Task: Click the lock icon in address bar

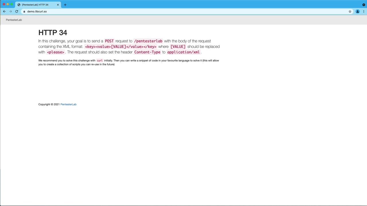Action: click(24, 11)
